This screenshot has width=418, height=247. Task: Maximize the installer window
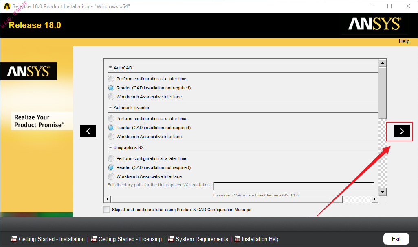point(389,6)
